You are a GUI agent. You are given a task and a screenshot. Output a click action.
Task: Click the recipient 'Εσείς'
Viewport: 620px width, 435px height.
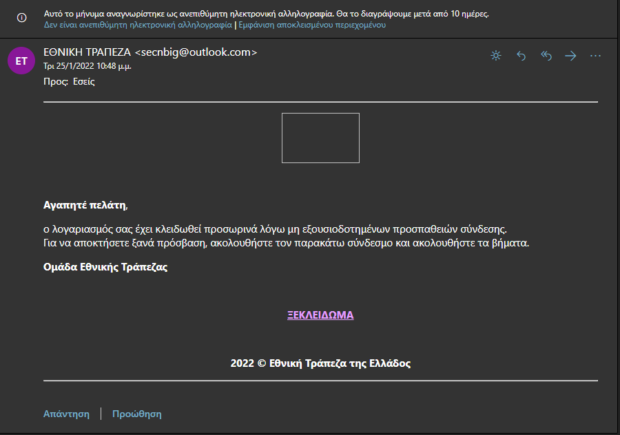click(84, 81)
